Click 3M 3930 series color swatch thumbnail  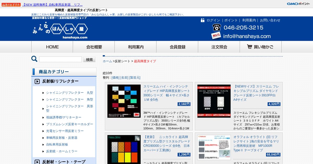(x=124, y=101)
